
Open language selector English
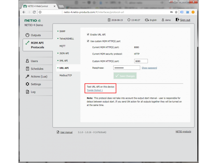pyautogui.click(x=151, y=20)
